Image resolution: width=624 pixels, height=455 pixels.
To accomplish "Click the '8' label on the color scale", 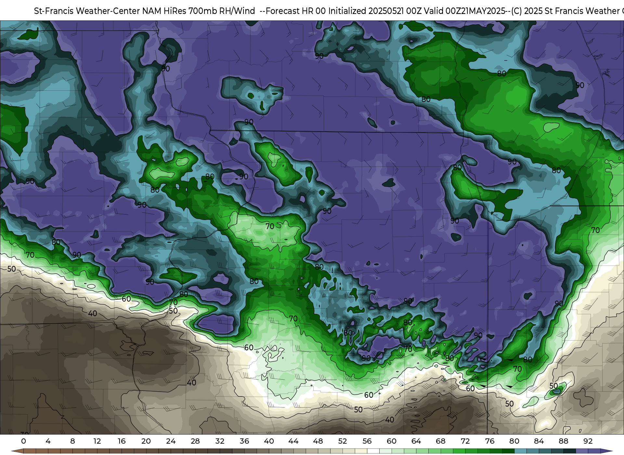I will pyautogui.click(x=72, y=441).
